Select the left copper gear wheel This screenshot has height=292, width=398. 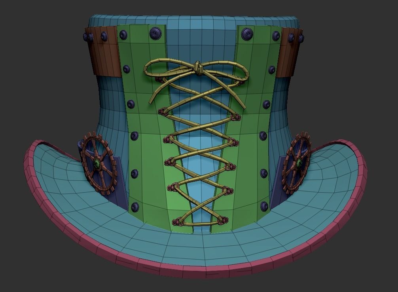tap(98, 163)
